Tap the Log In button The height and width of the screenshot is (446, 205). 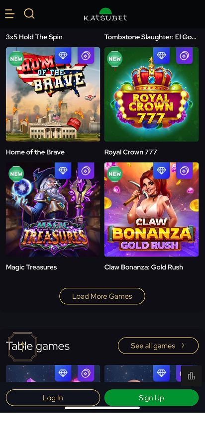pos(53,398)
